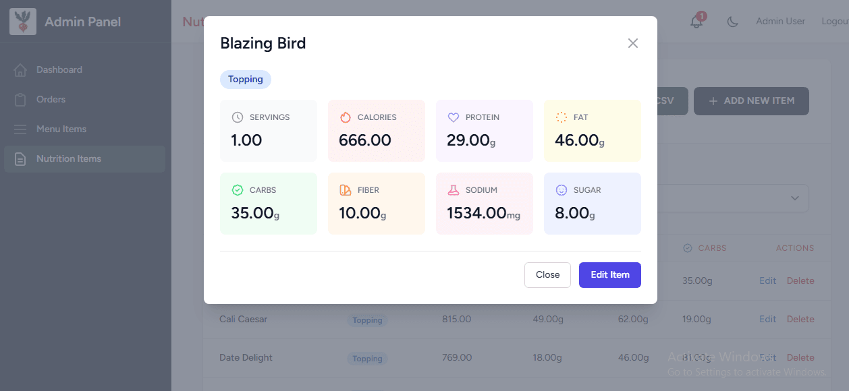Click the Close button in the dialog
Screen dimensions: 849x391
(547, 275)
